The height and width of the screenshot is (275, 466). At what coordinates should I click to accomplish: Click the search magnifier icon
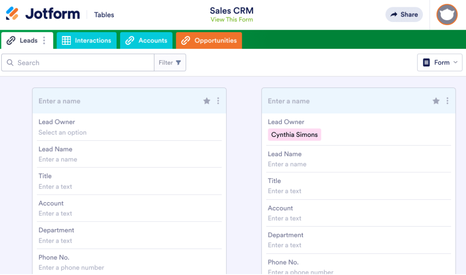[10, 63]
